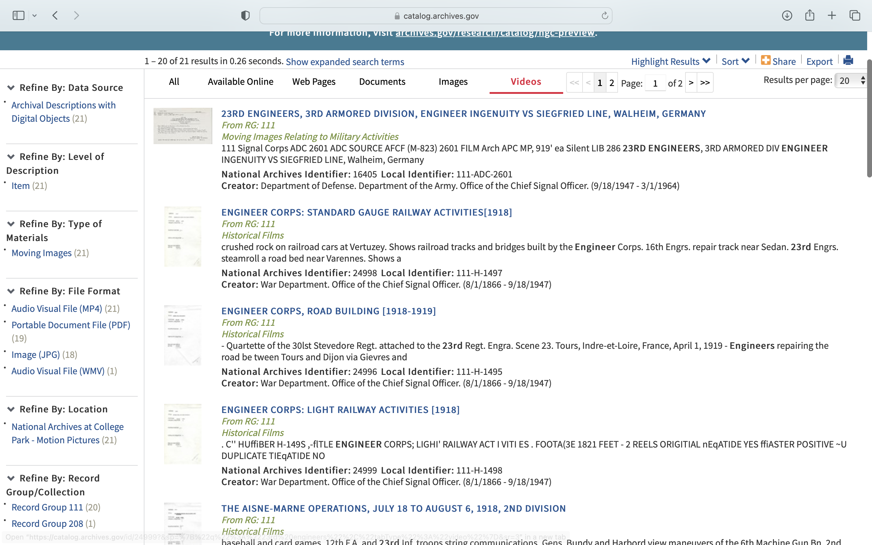Show tab overview icon
The image size is (872, 545).
coord(855,15)
